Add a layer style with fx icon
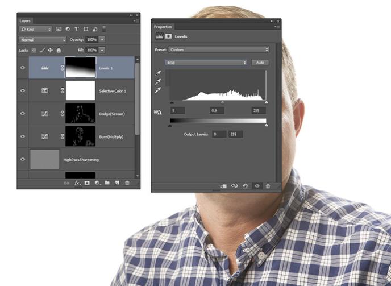 [77, 183]
